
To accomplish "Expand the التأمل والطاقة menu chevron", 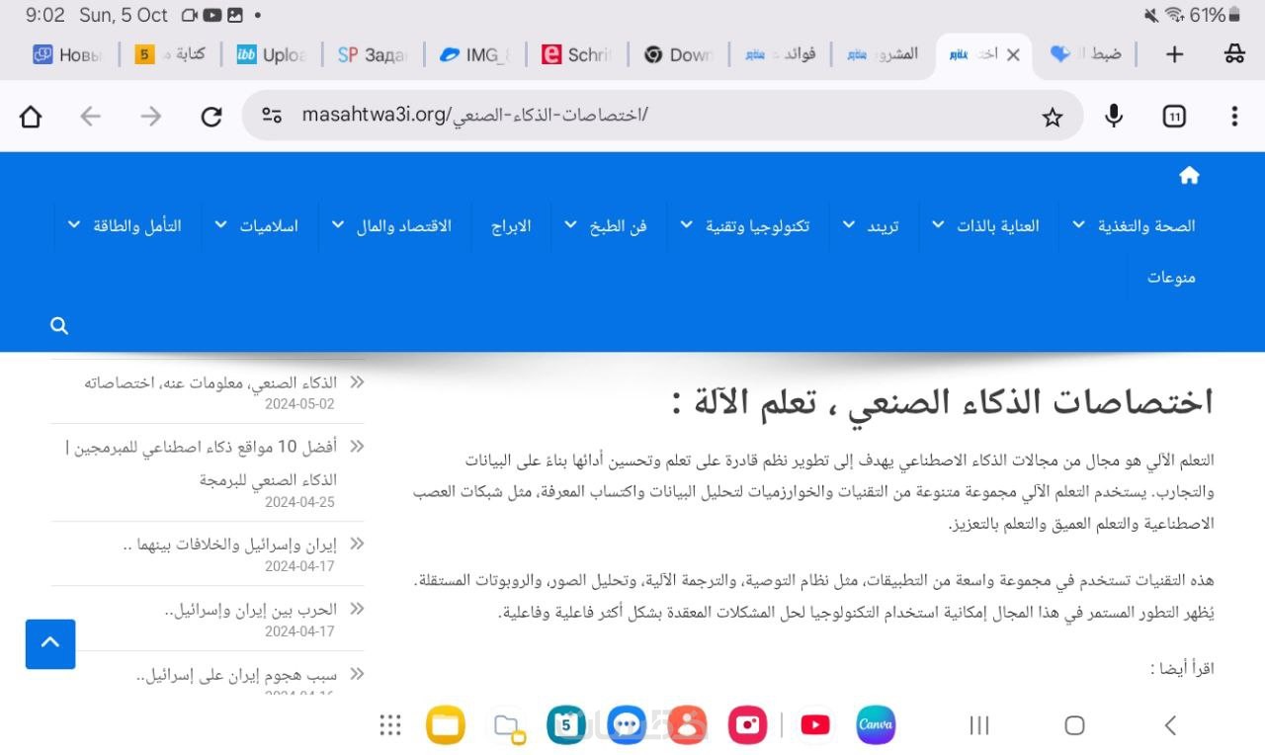I will (x=74, y=225).
